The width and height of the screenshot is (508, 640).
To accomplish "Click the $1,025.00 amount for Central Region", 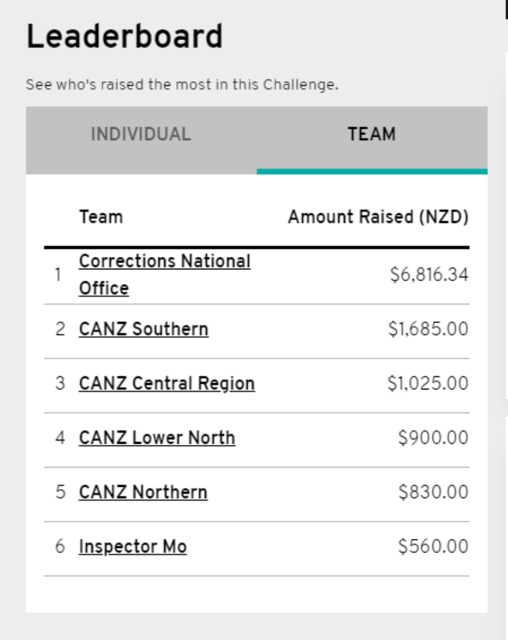I will pyautogui.click(x=428, y=383).
